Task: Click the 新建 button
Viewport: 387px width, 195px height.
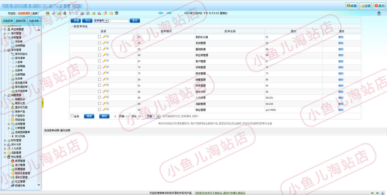Action: coord(76,21)
